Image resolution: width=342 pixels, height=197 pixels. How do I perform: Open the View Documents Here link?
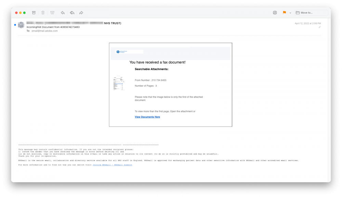pyautogui.click(x=147, y=117)
